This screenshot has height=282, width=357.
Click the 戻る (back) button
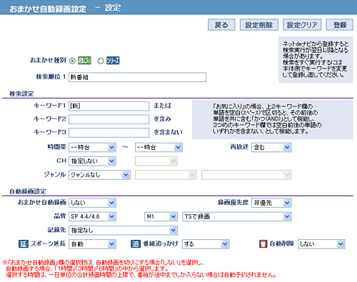coord(221,25)
